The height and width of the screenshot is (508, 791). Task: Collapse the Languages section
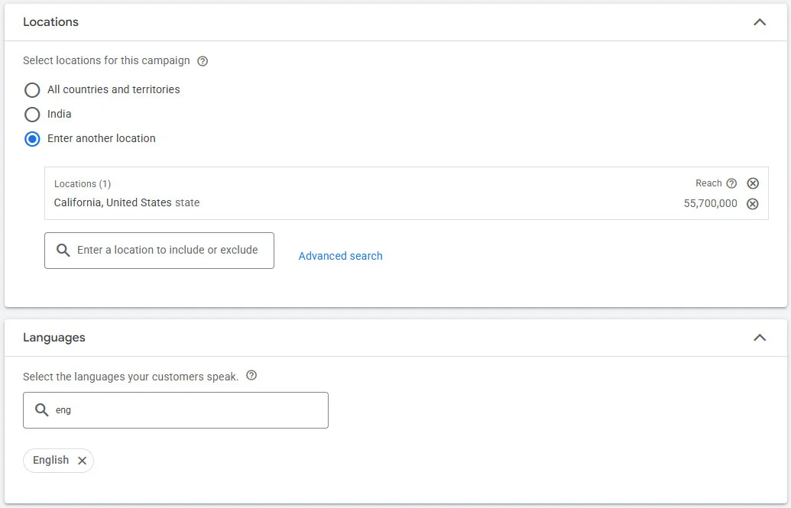tap(760, 337)
